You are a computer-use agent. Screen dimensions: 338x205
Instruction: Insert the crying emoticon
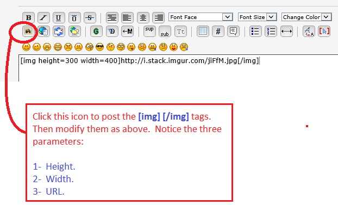[x=184, y=47]
